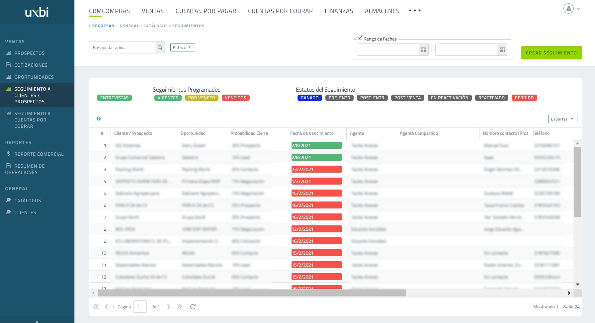Click the Prospectos chart icon in sidebar
The image size is (595, 323).
9,53
